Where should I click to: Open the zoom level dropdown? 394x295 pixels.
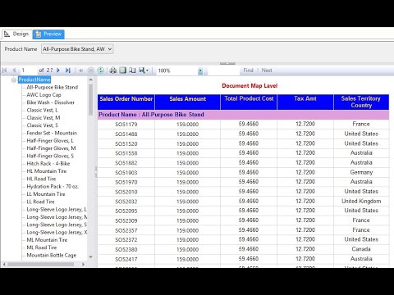(x=200, y=71)
